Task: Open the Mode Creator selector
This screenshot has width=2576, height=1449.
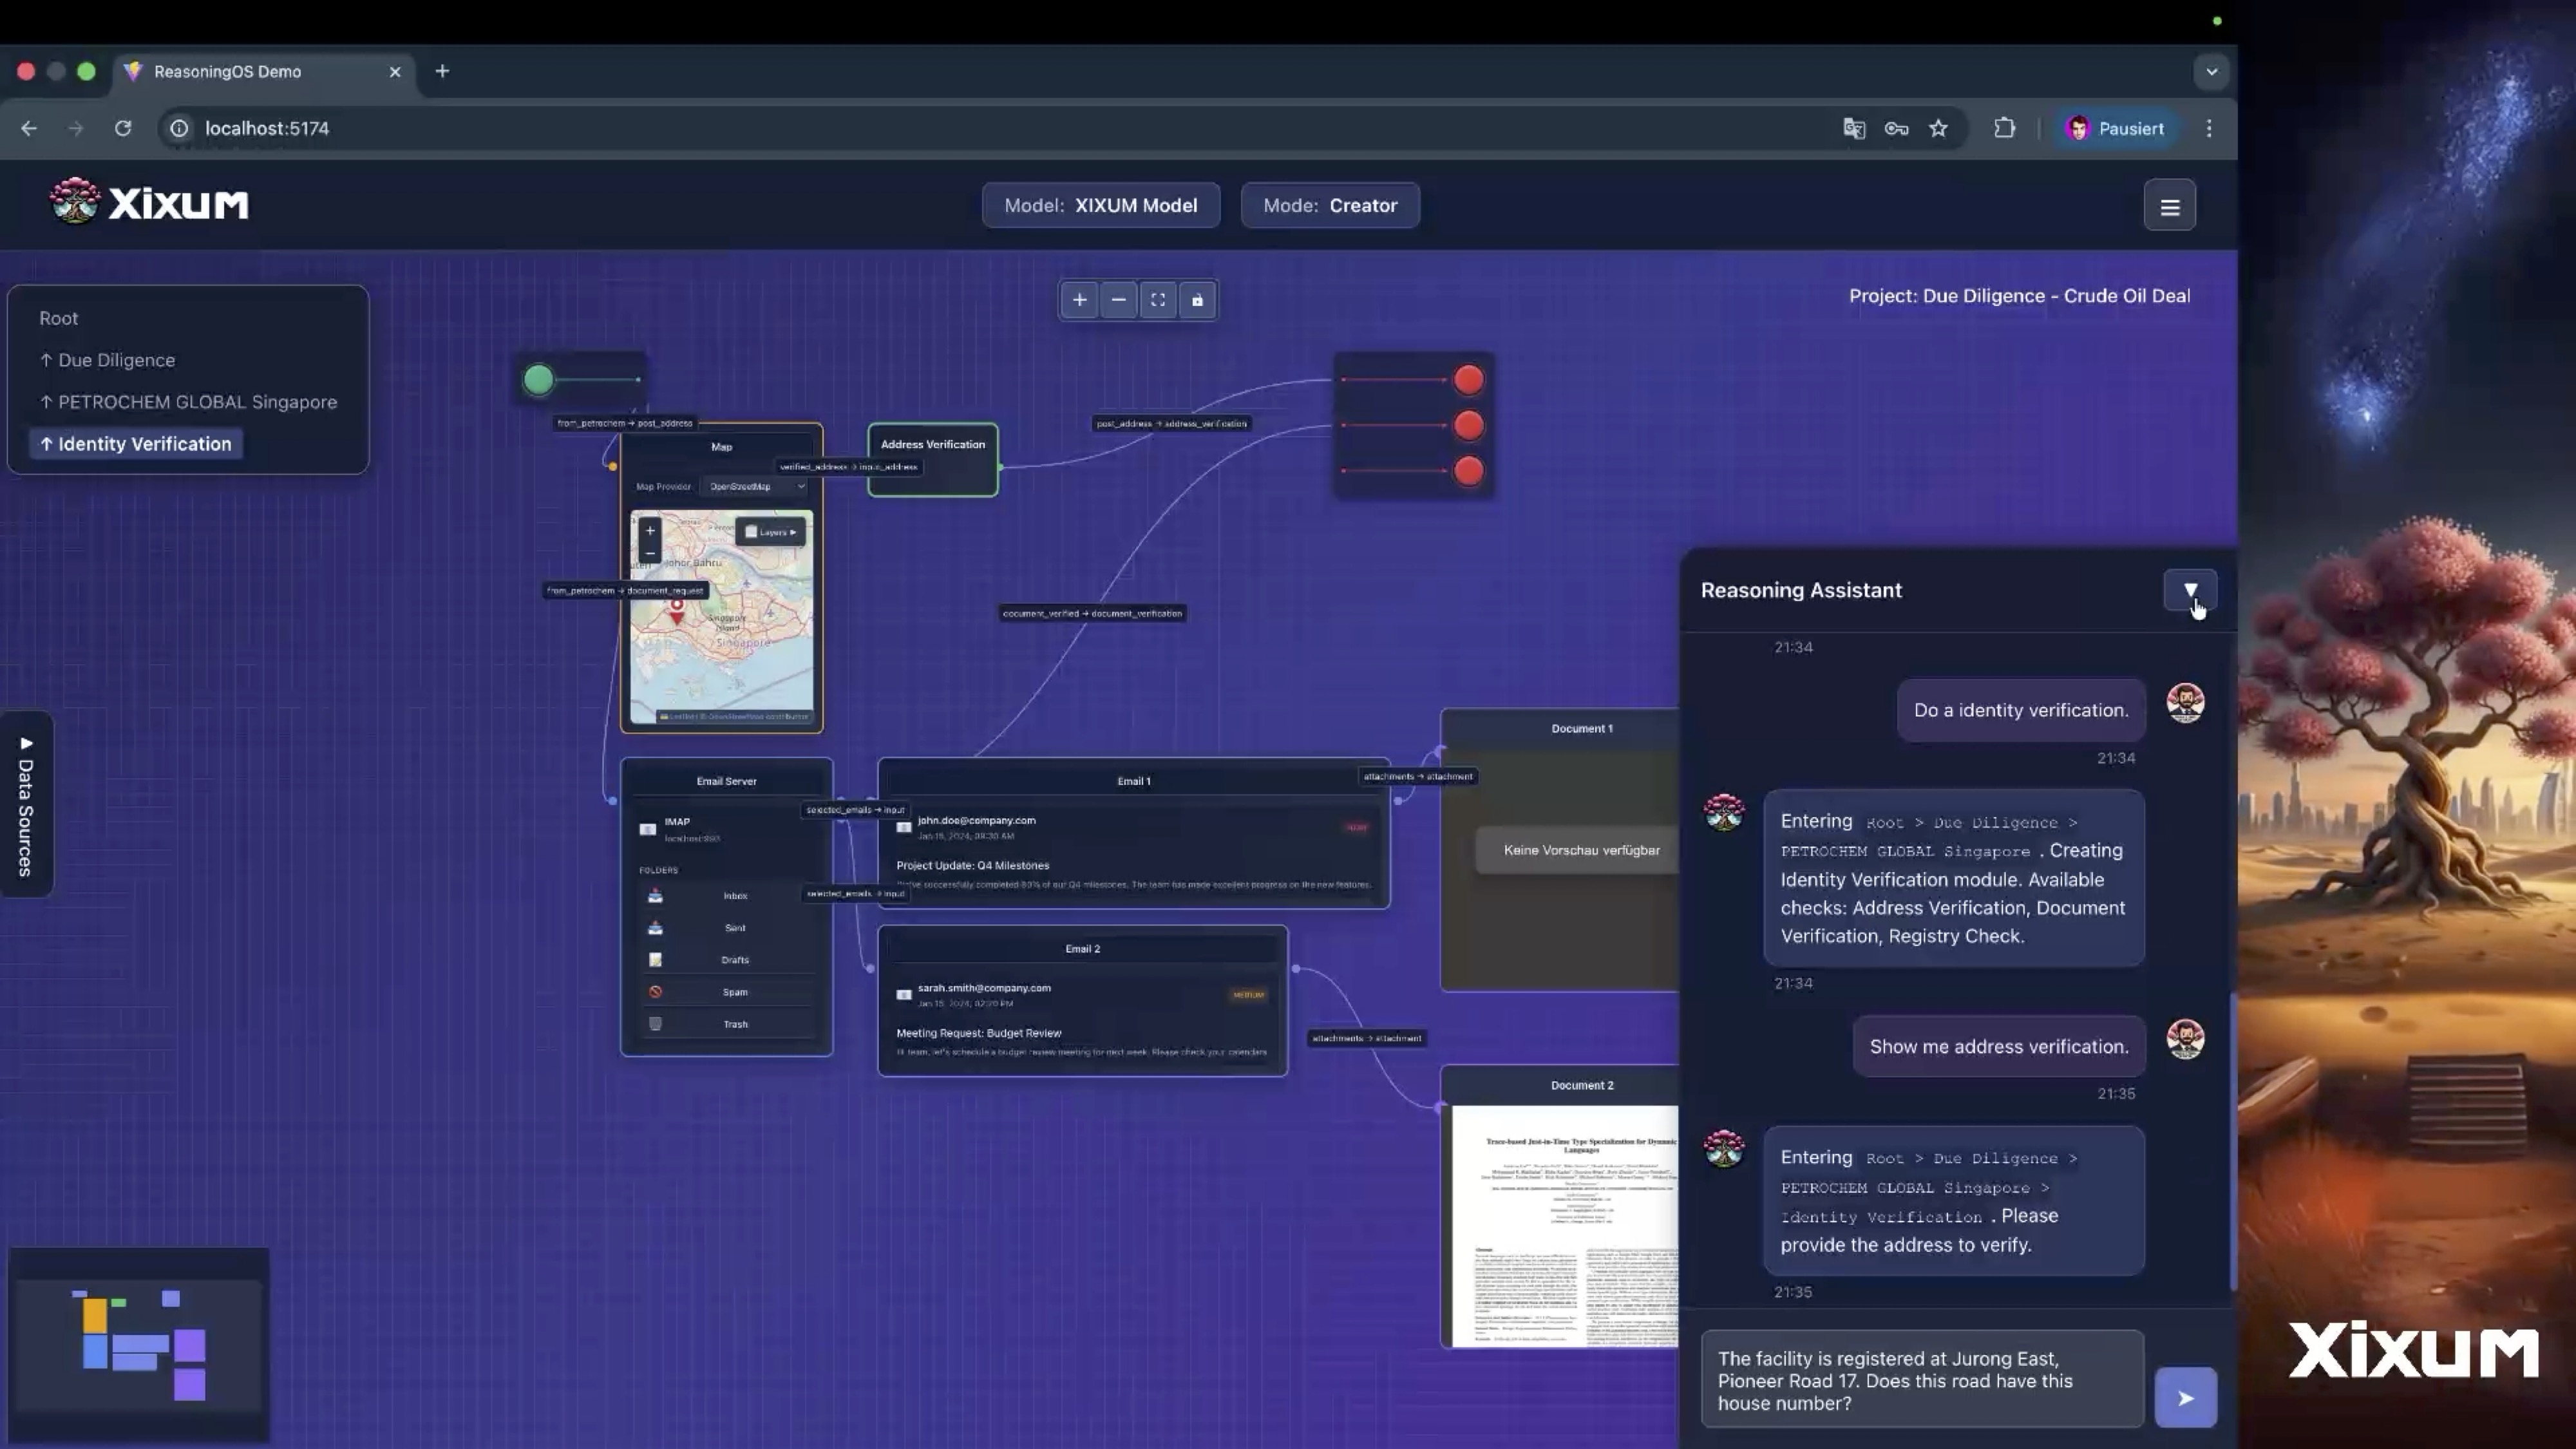Action: click(1330, 205)
